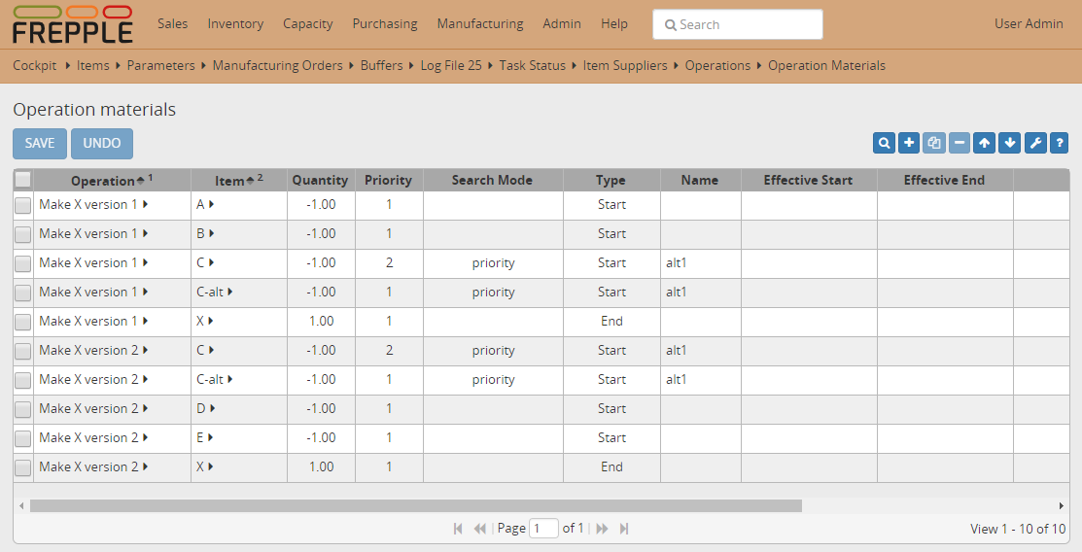The width and height of the screenshot is (1082, 552).
Task: Check row Make X version 1, item X
Action: (x=22, y=322)
